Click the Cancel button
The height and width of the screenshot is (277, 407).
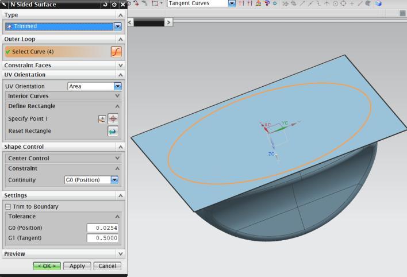107,266
